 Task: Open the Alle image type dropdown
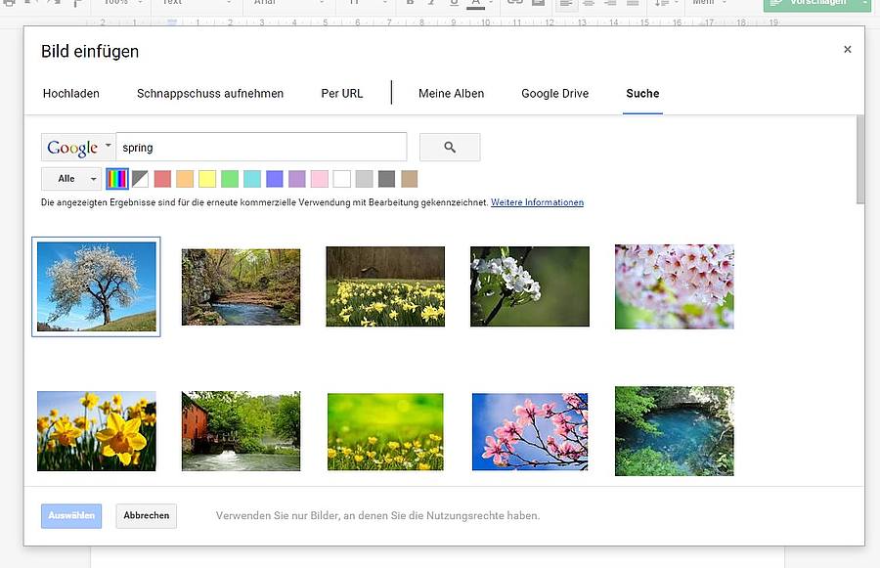tap(71, 179)
